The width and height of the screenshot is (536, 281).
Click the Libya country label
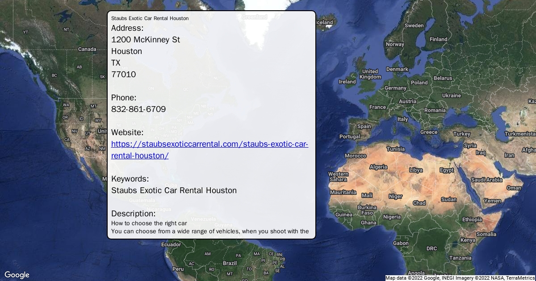[416, 170]
